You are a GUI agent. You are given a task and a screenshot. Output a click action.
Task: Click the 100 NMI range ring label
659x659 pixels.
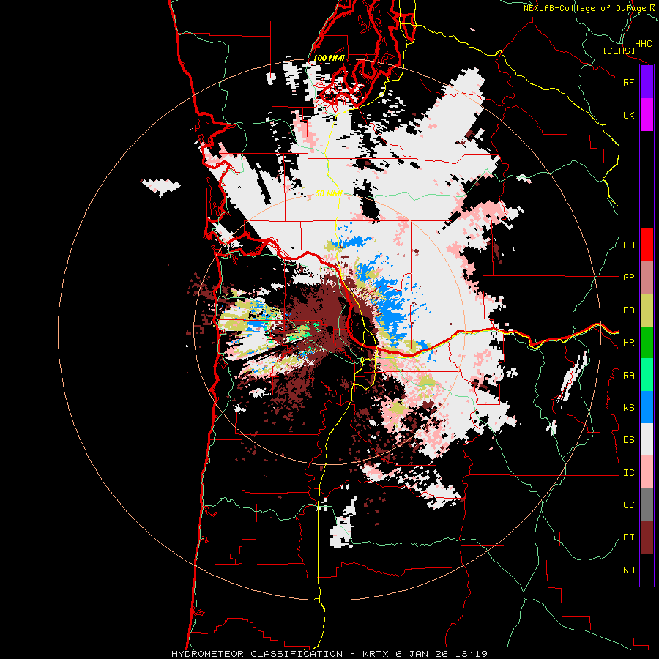[329, 58]
